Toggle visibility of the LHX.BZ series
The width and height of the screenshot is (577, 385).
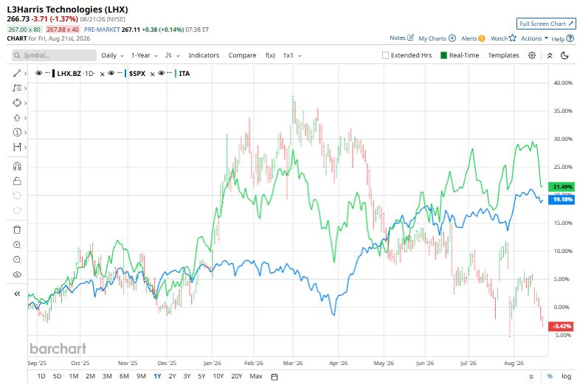pos(38,73)
